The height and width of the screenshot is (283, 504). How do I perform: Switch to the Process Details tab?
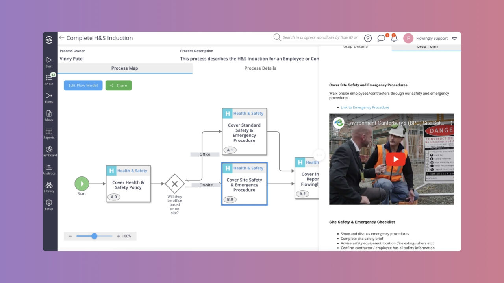pyautogui.click(x=260, y=68)
